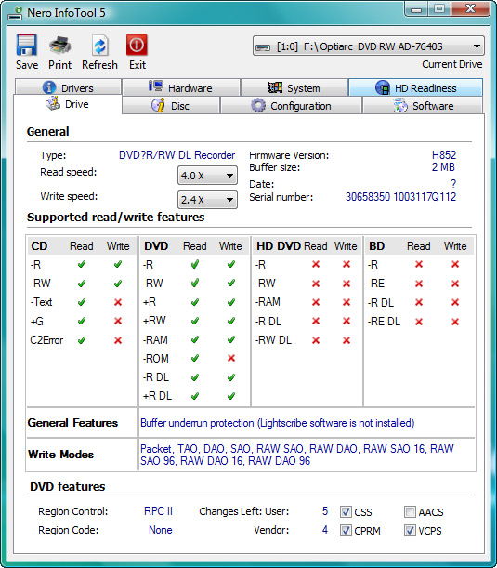Click the firmware version H852 value
Image resolution: width=497 pixels, height=568 pixels.
click(444, 155)
